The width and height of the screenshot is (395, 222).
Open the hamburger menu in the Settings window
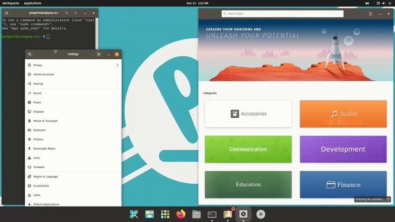point(99,54)
